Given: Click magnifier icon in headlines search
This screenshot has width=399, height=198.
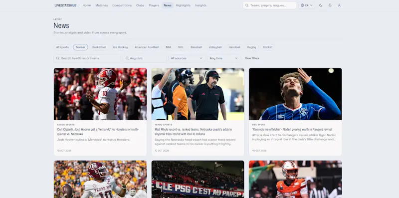Looking at the screenshot, I should pyautogui.click(x=58, y=58).
